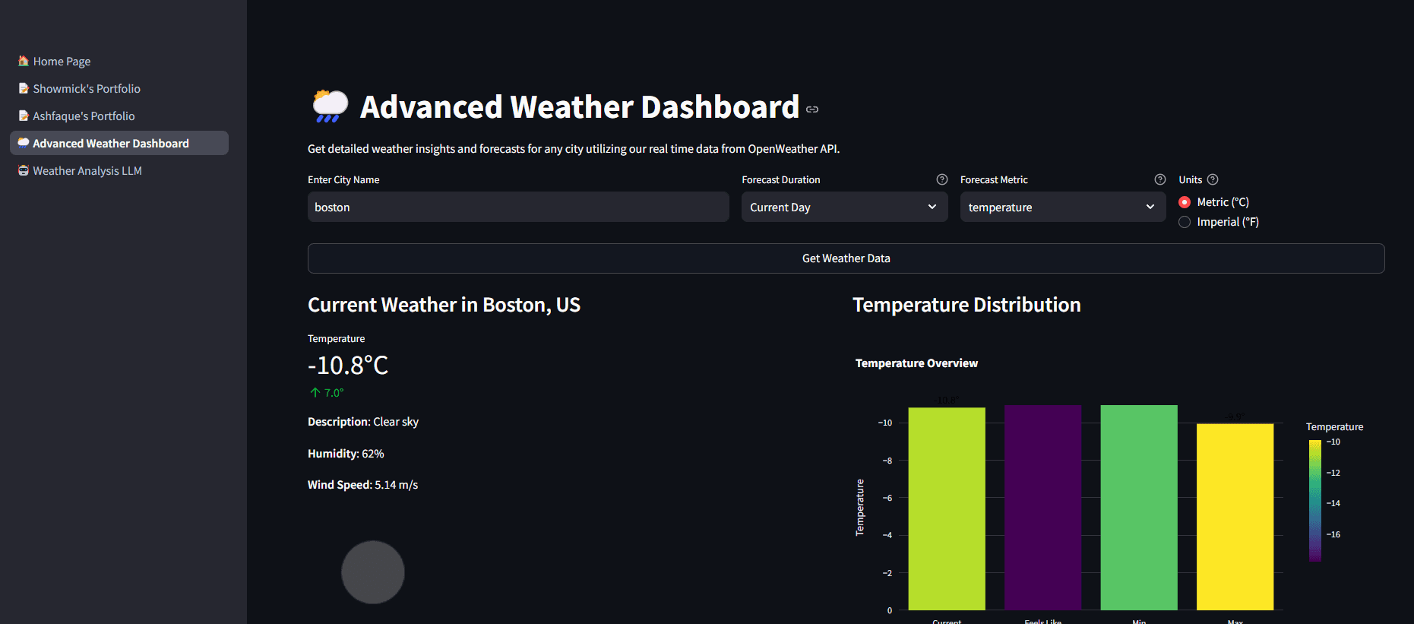
Task: Click the Showmick's Portfolio page icon
Action: pyautogui.click(x=24, y=88)
